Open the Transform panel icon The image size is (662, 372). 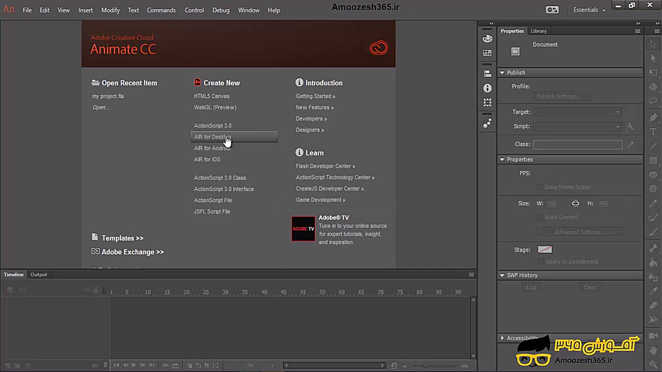pyautogui.click(x=487, y=103)
